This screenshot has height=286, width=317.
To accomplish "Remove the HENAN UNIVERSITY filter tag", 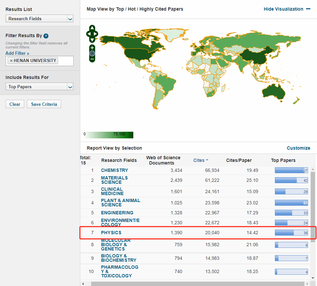I will click(11, 61).
